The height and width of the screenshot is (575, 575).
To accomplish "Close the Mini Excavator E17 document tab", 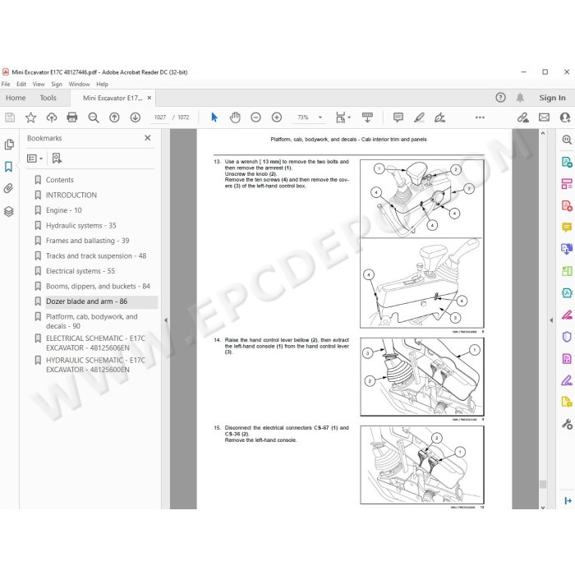I will [149, 98].
